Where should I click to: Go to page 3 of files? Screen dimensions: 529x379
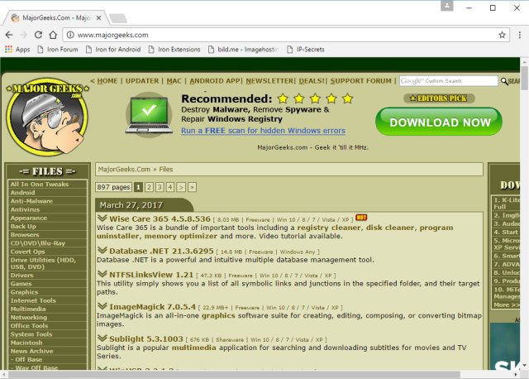[160, 187]
